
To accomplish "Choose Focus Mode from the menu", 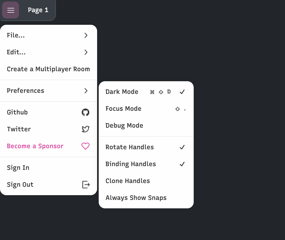I will pos(123,109).
